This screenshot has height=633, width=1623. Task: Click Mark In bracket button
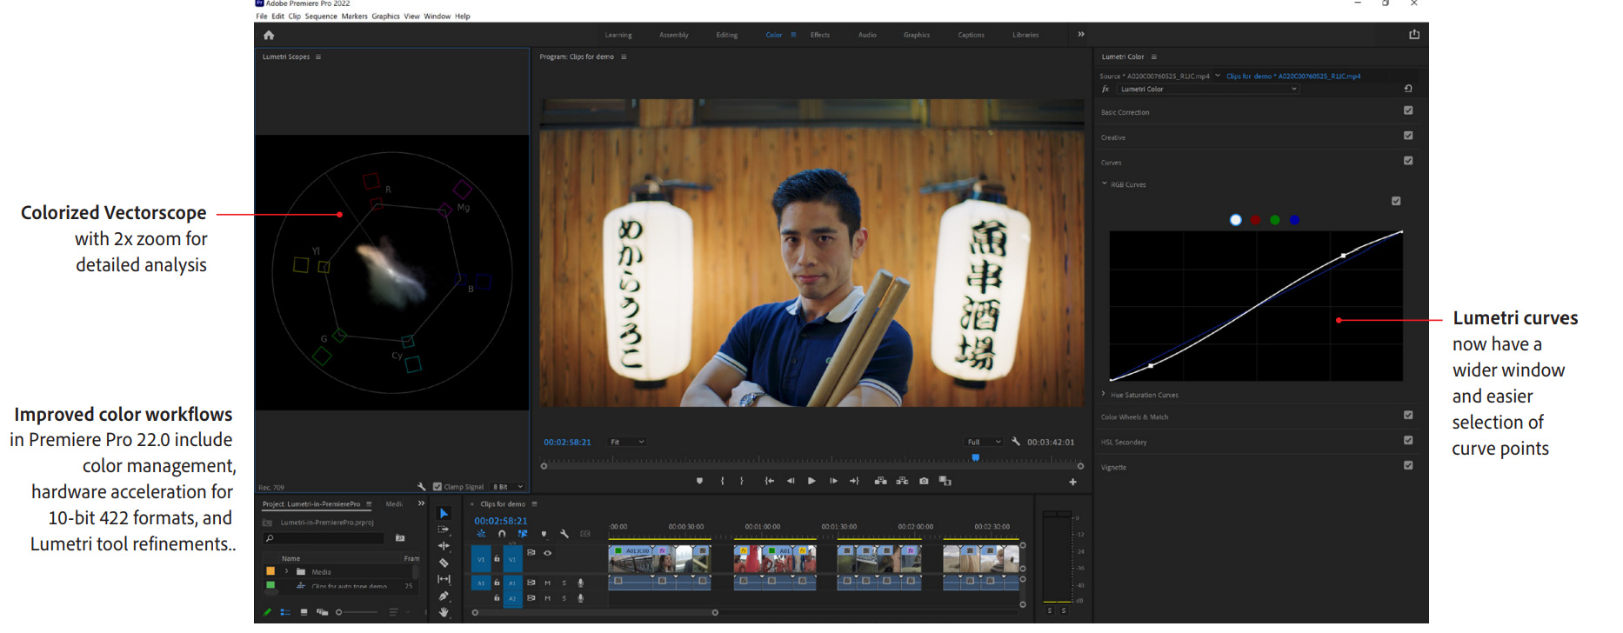pos(722,481)
